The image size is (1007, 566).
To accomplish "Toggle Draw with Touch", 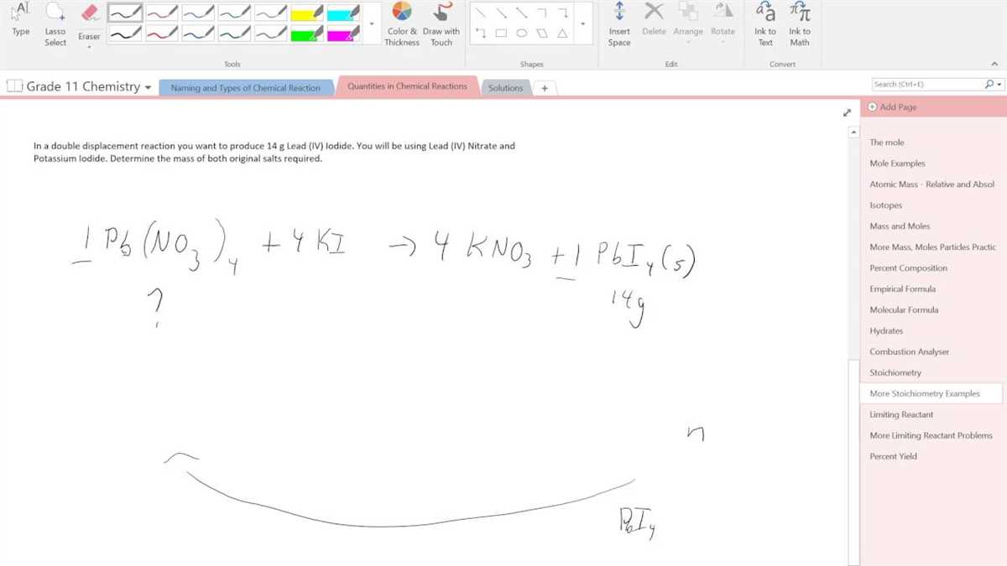I will (x=441, y=23).
